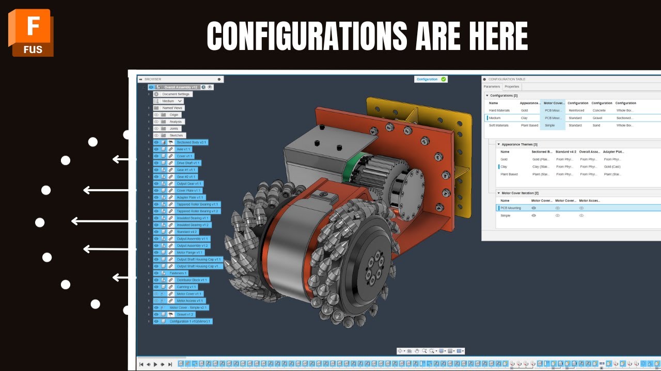Click the flag icon on Gravel v1:2
This screenshot has width=661, height=371.
[170, 314]
